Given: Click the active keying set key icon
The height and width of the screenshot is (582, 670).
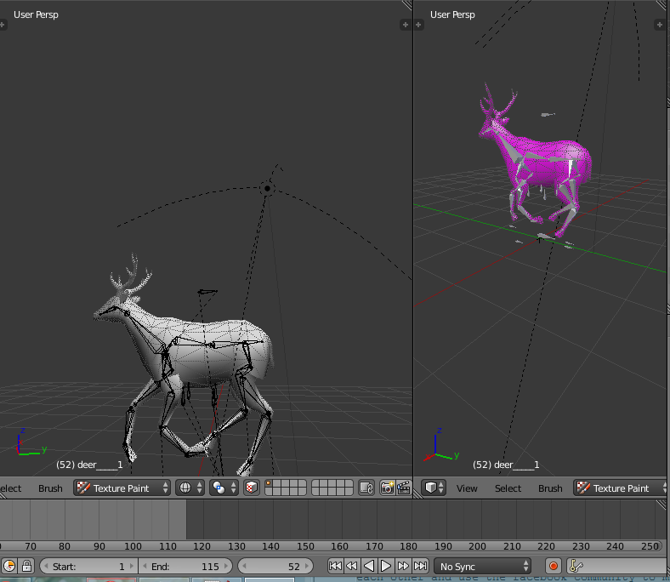Looking at the screenshot, I should [576, 566].
